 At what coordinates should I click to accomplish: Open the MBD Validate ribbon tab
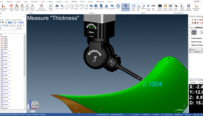pos(101,1)
